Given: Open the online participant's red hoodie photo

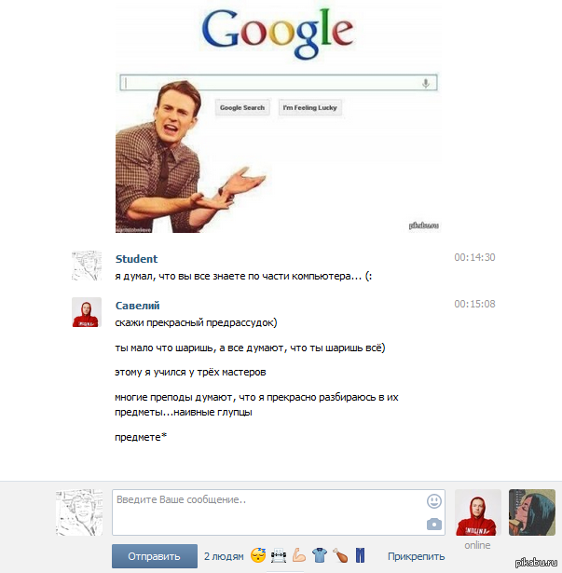Looking at the screenshot, I should [478, 512].
